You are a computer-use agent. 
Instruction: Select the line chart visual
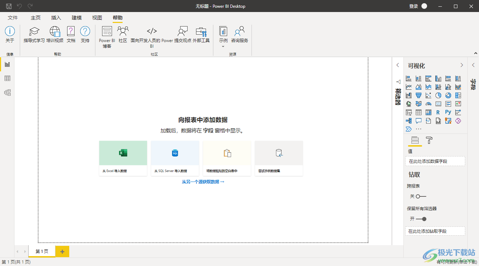point(409,87)
